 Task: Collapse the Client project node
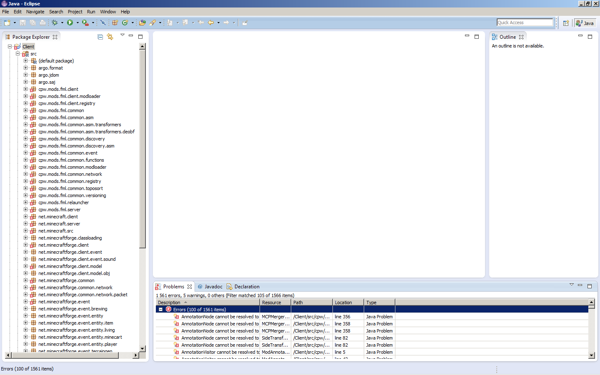tap(10, 47)
